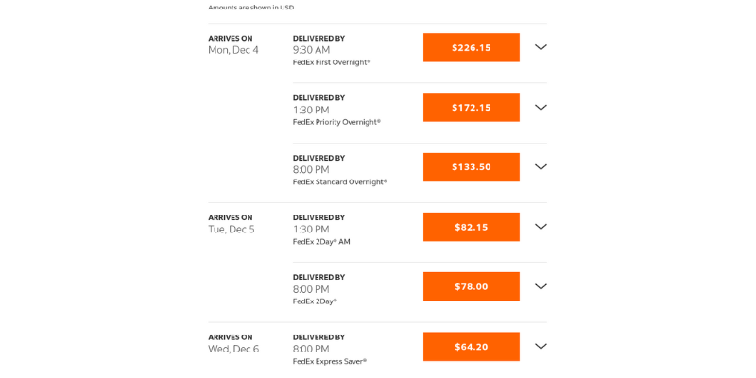Select the $82.15 FedEx 2Day AM rate
Screen dimensions: 756x378
[x=471, y=227]
